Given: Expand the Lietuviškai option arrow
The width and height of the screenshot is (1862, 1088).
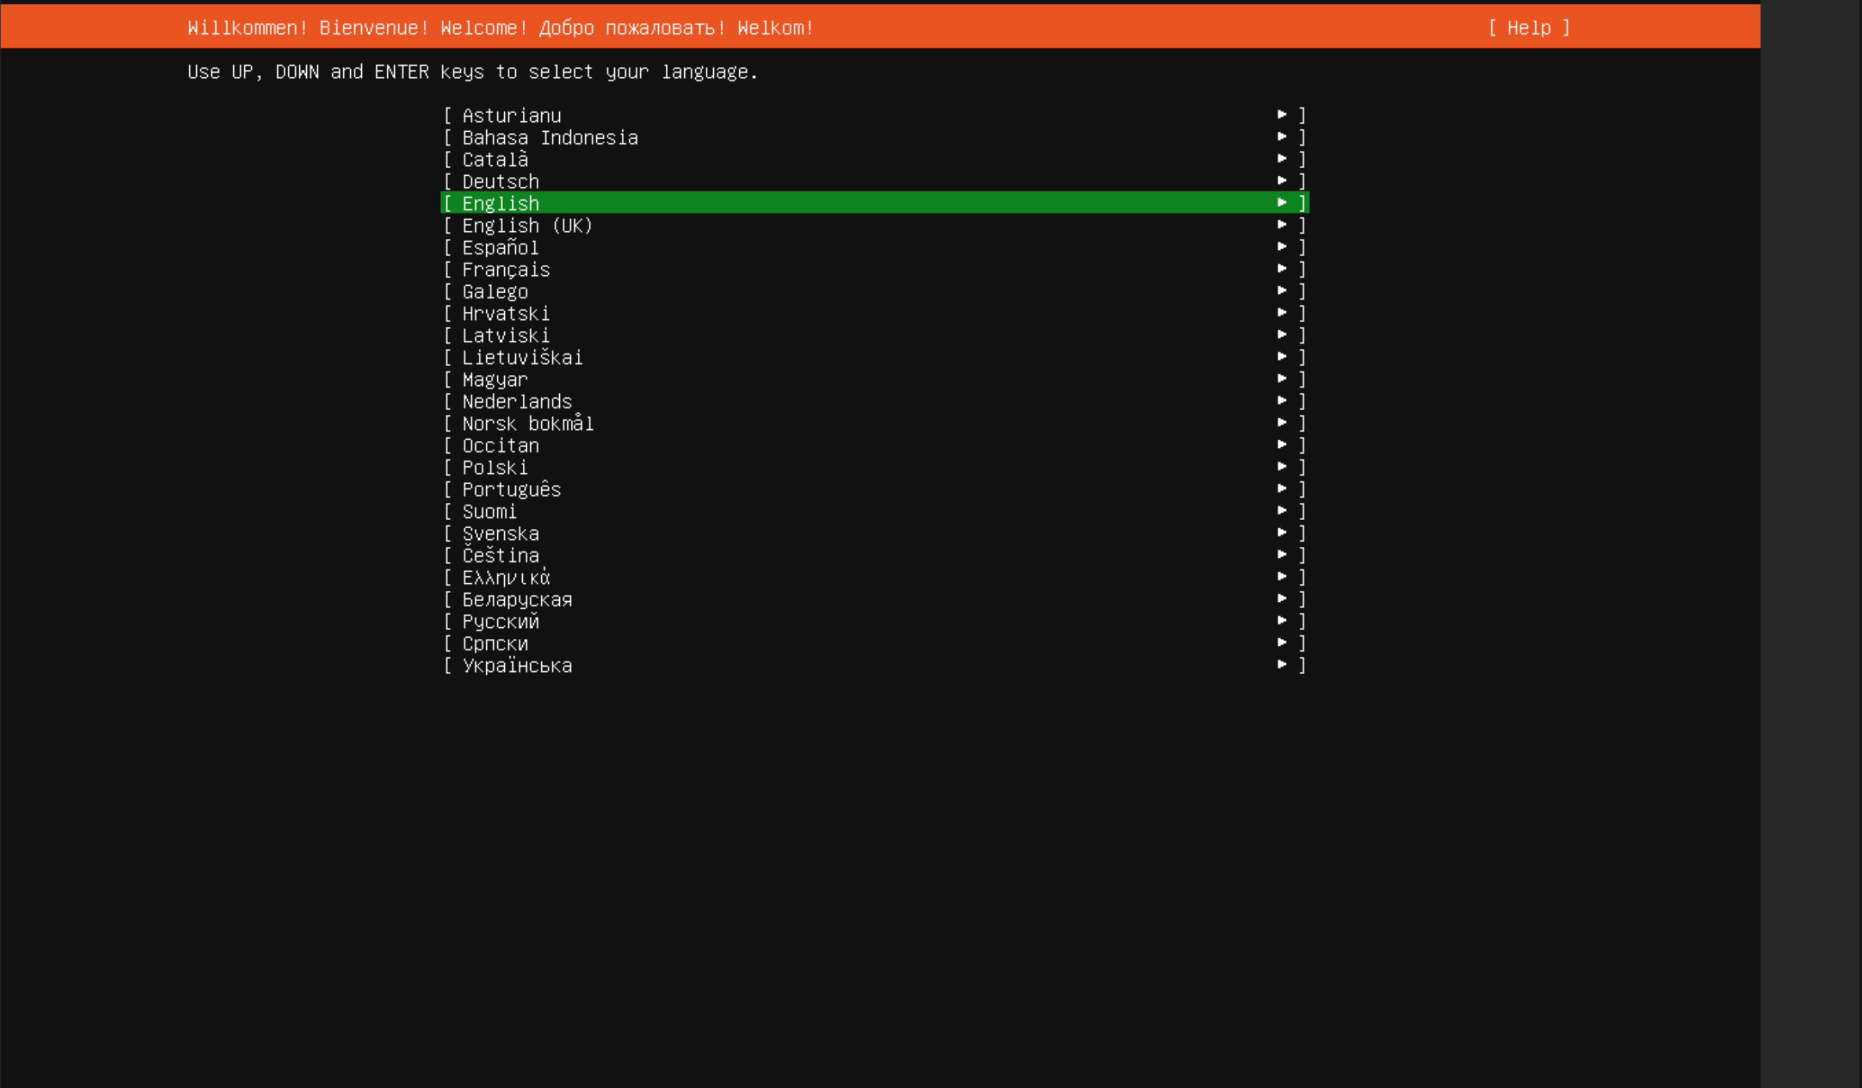Looking at the screenshot, I should click(x=1282, y=357).
